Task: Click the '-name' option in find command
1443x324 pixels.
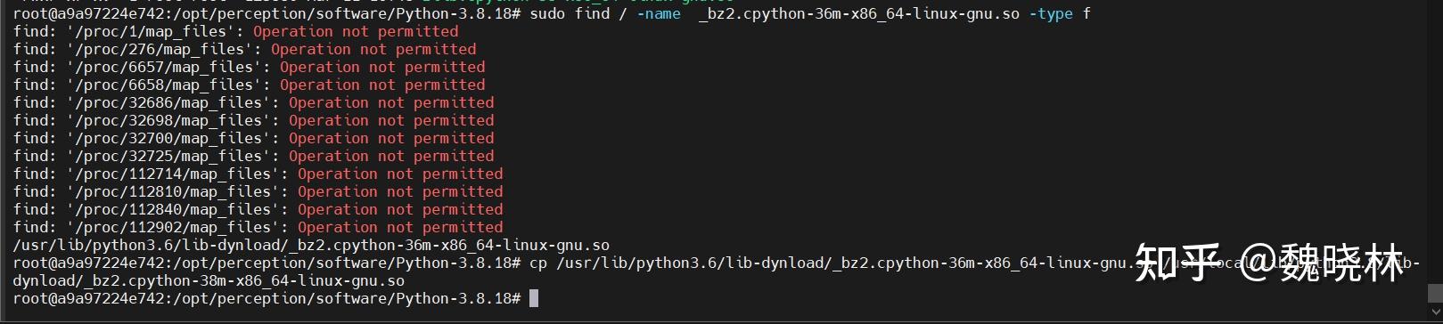Action: (659, 13)
